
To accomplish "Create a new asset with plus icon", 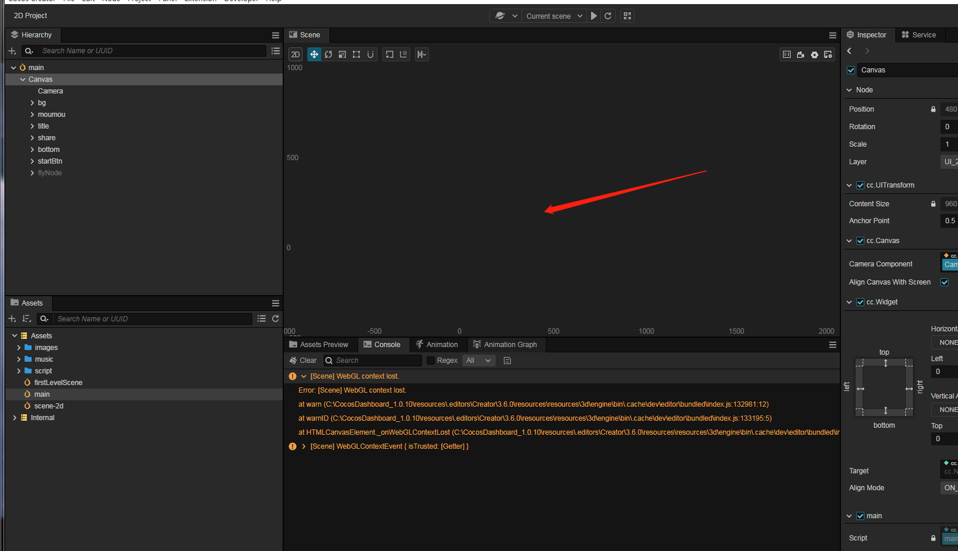I will click(x=12, y=318).
